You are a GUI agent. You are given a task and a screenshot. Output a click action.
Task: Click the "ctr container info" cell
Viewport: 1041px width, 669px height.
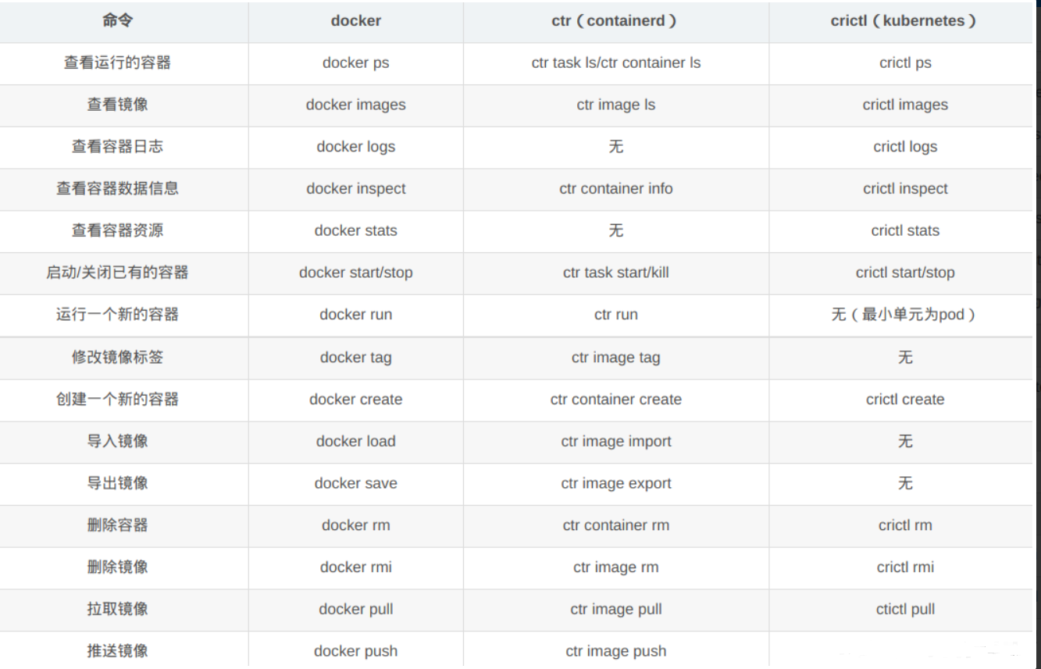(x=615, y=189)
